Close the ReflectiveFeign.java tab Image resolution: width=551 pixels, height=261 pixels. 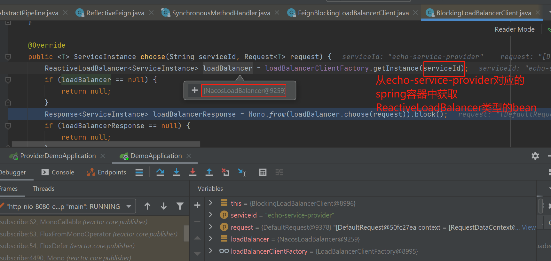pyautogui.click(x=151, y=12)
